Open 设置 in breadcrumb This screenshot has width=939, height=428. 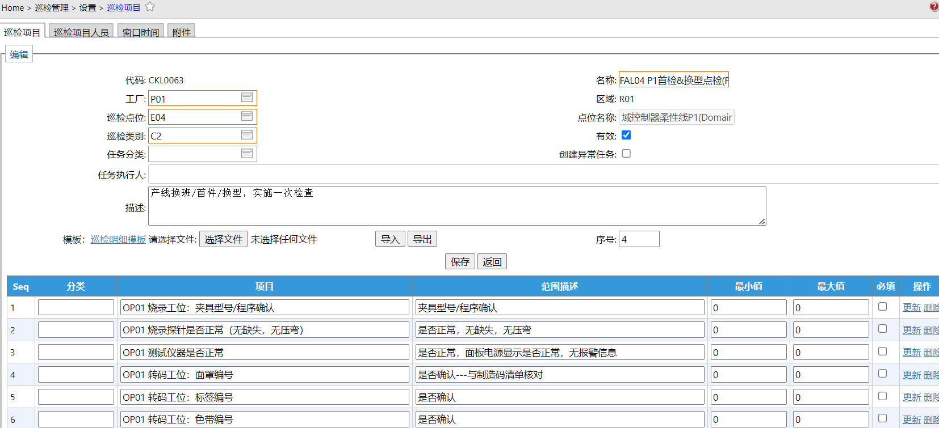[87, 8]
